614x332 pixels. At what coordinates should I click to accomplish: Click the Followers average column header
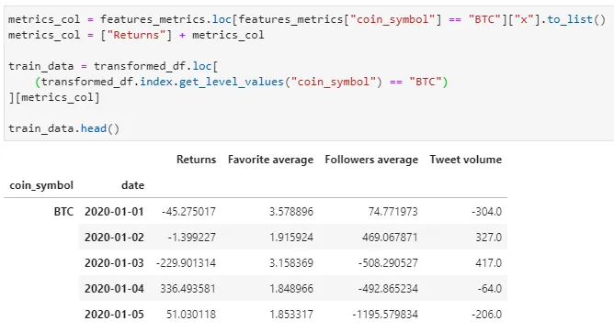[x=371, y=160]
